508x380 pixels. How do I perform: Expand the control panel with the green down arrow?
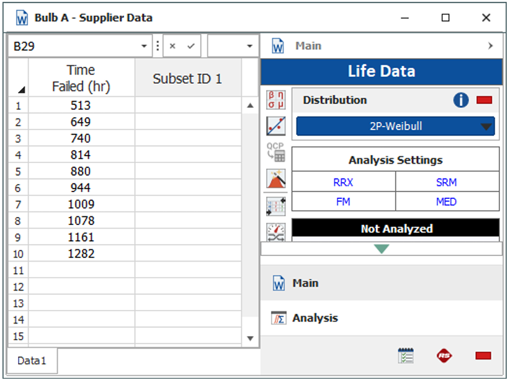381,249
